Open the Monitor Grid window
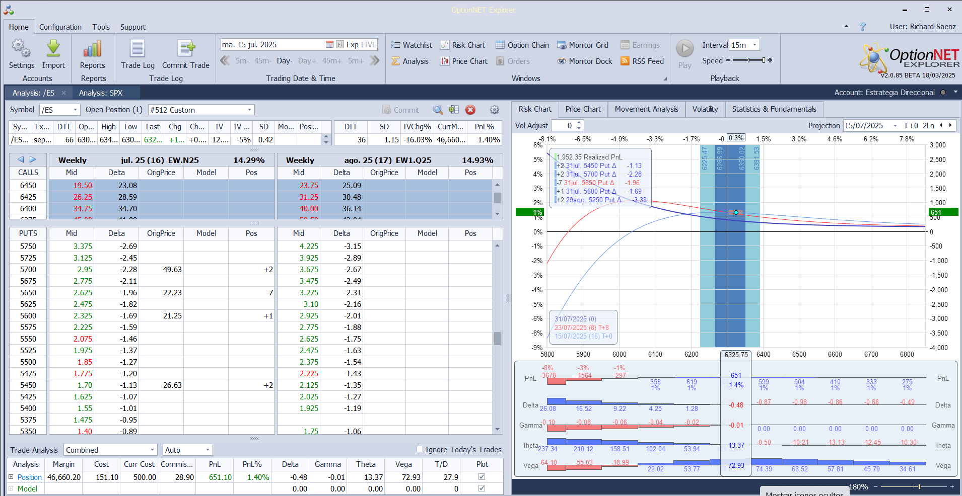This screenshot has width=962, height=496. pos(583,45)
